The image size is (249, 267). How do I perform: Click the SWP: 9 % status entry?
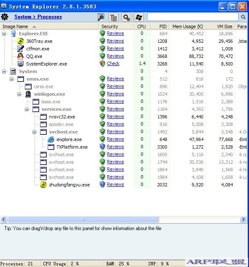tap(159, 264)
